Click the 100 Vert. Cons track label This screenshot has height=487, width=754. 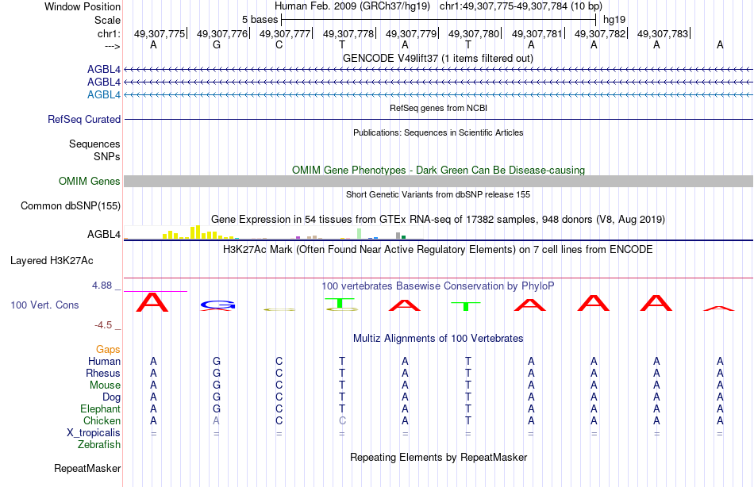click(x=44, y=305)
